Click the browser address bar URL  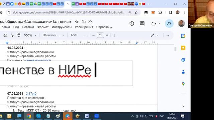coord(68,13)
